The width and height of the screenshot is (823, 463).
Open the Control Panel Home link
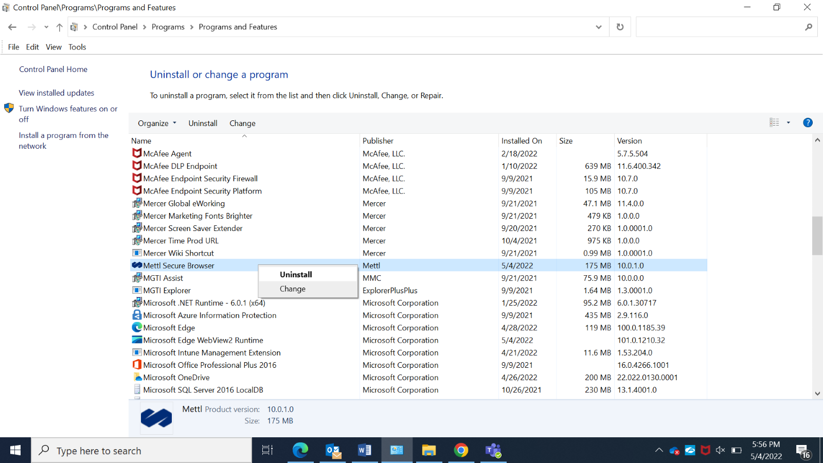pos(53,69)
